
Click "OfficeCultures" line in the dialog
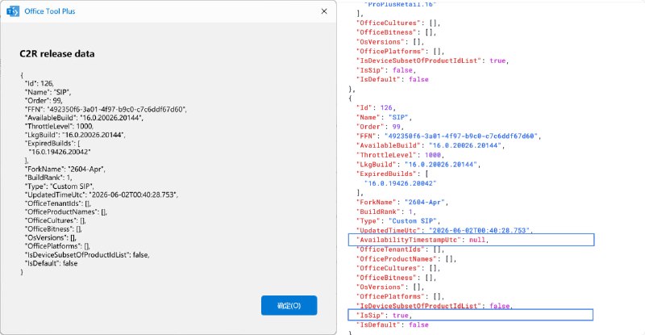point(56,220)
